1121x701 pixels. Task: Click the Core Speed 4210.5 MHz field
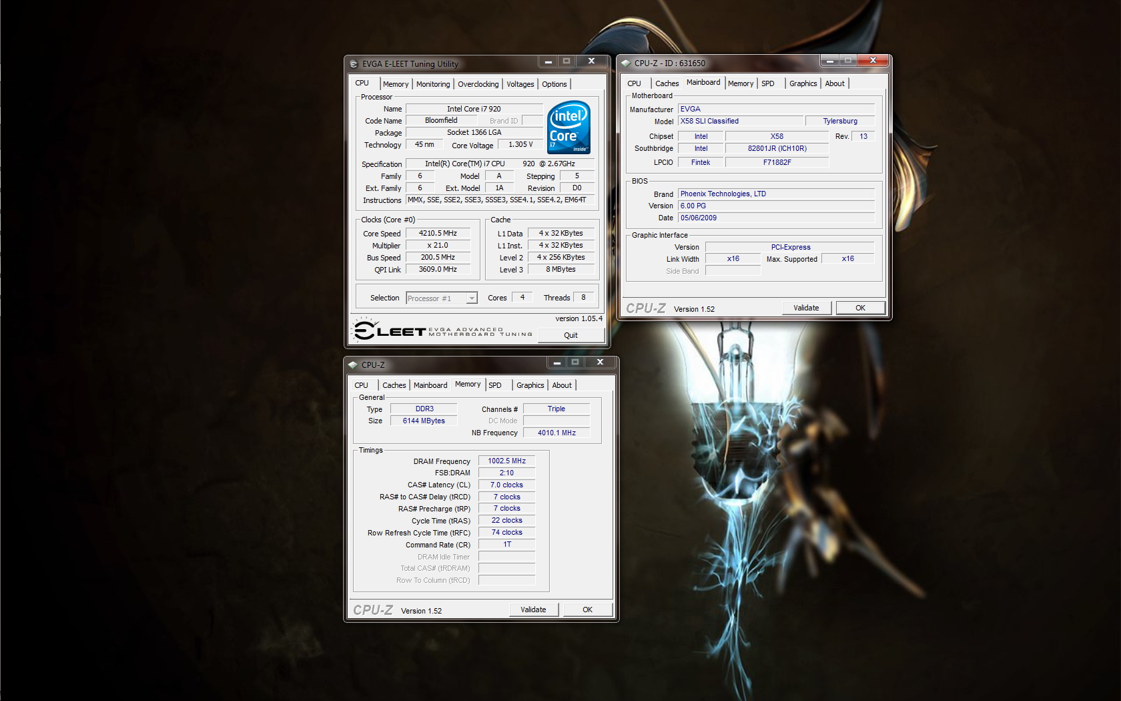438,234
